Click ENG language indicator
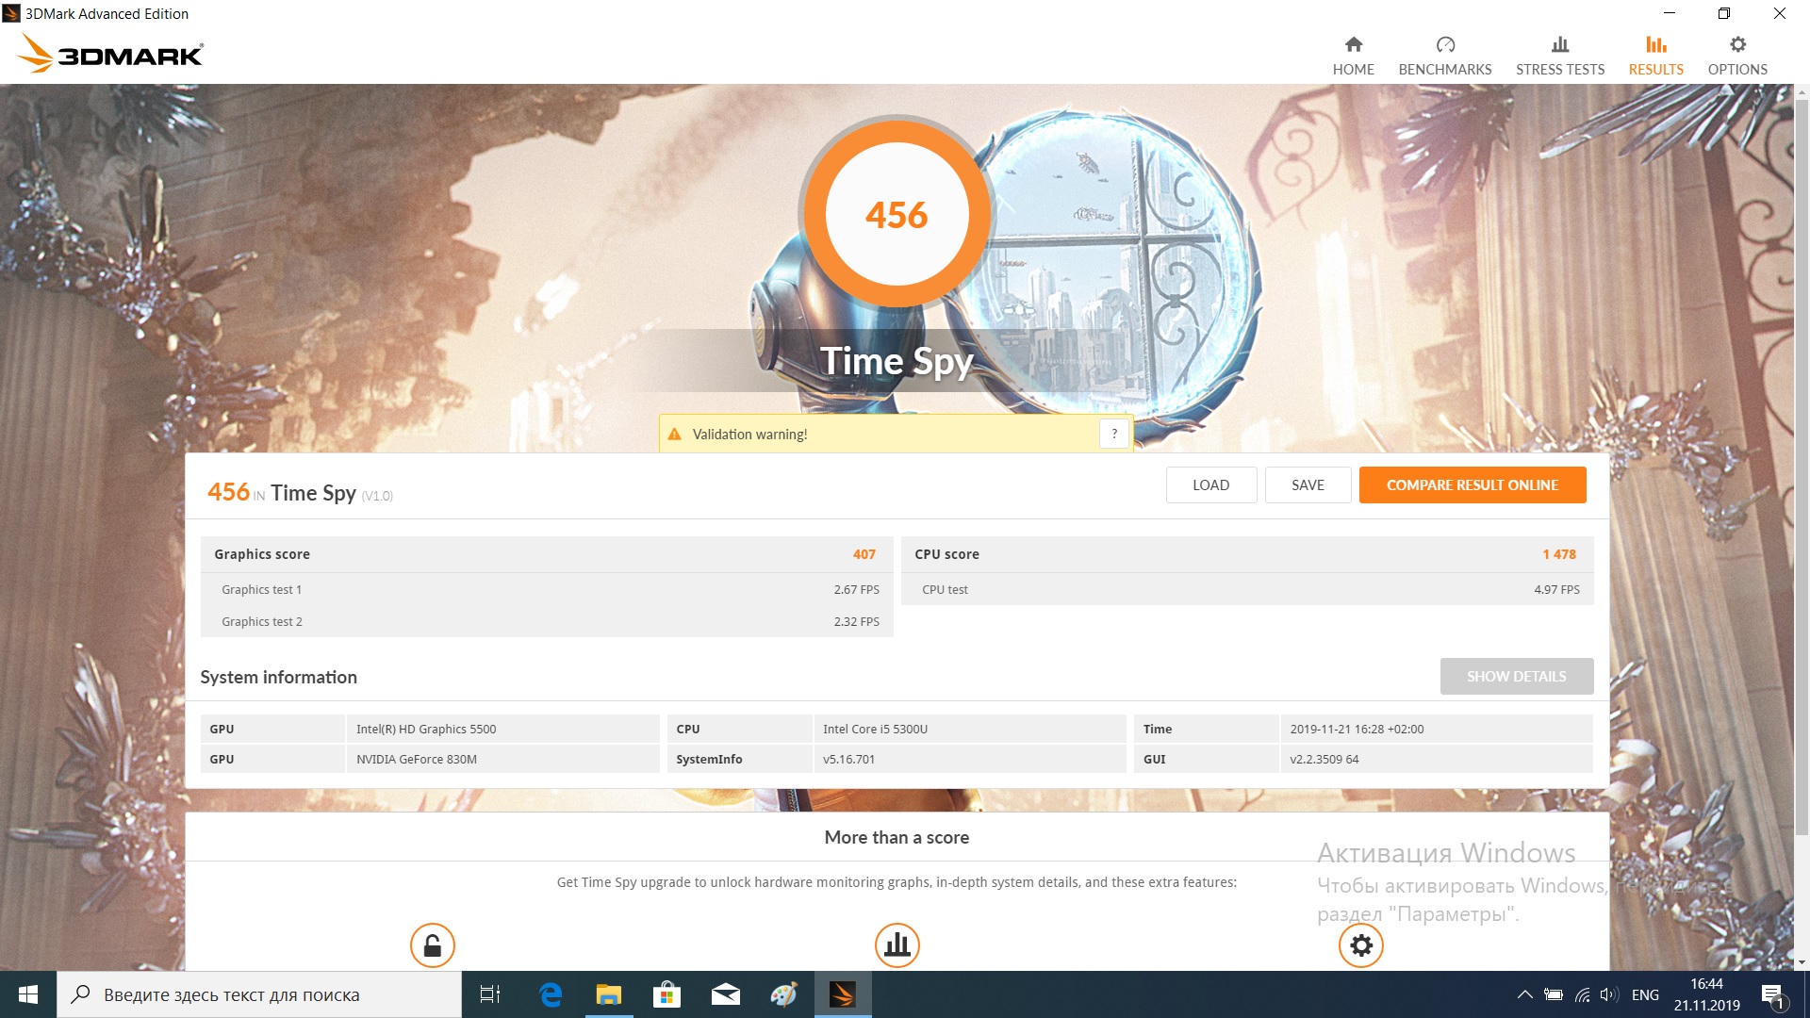The height and width of the screenshot is (1018, 1810). pyautogui.click(x=1645, y=994)
